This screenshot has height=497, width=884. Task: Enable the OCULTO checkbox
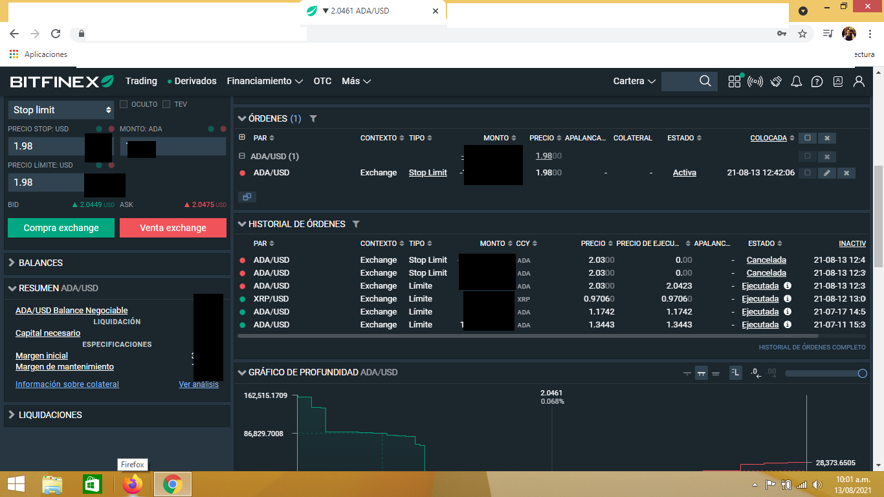[124, 104]
